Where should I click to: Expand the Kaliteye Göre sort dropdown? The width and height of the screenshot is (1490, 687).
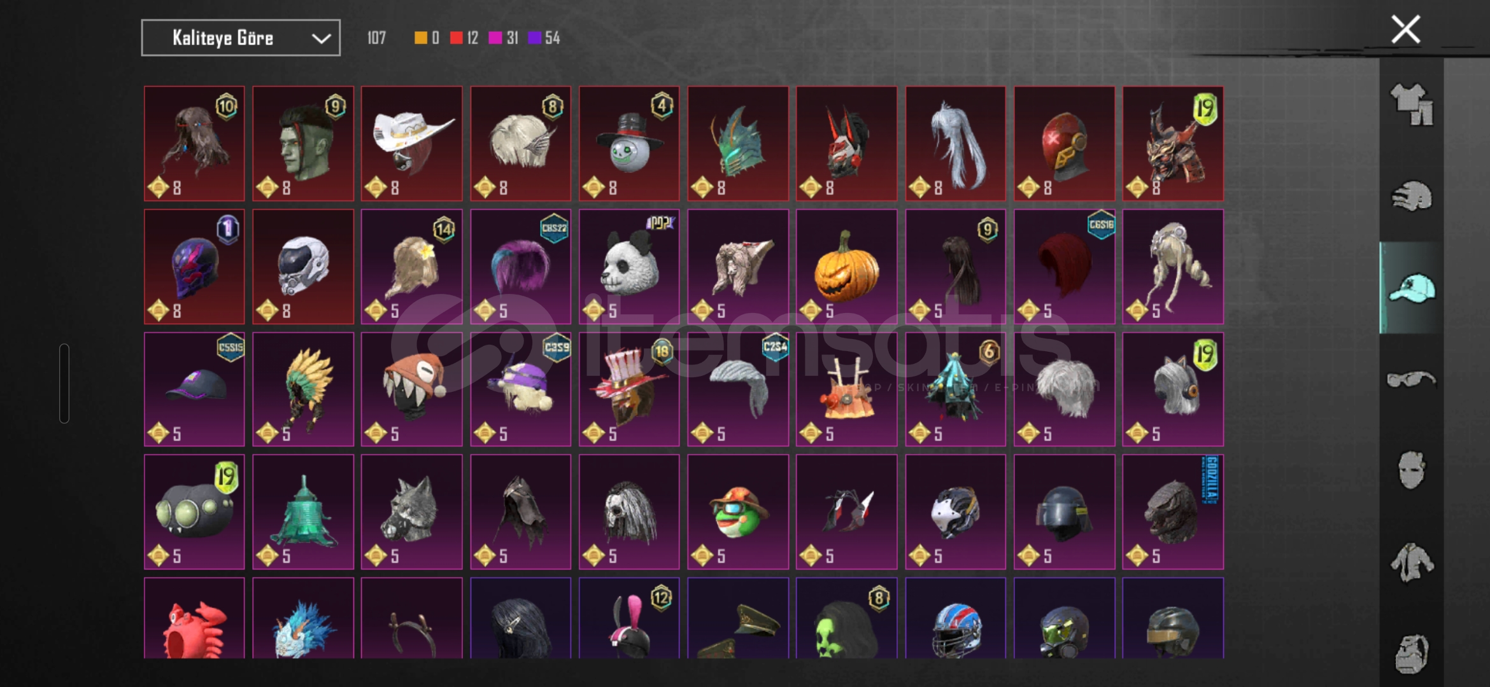(241, 38)
